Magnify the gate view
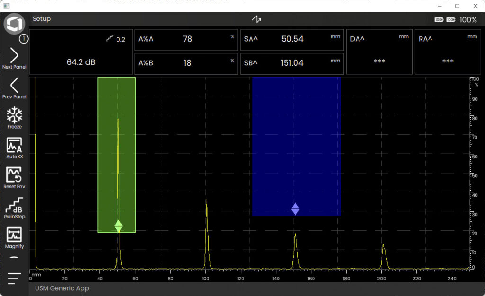The width and height of the screenshot is (485, 296). pyautogui.click(x=14, y=238)
